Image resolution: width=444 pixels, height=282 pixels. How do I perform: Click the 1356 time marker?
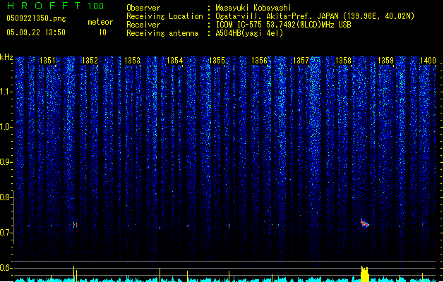[259, 61]
